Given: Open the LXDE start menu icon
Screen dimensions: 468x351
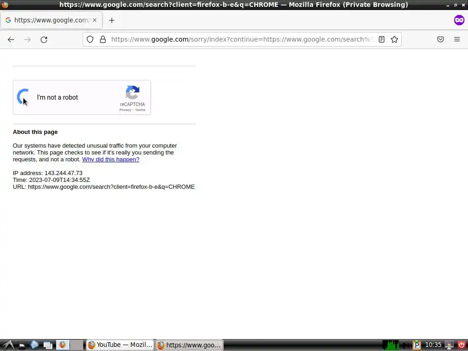Looking at the screenshot, I should tap(8, 345).
